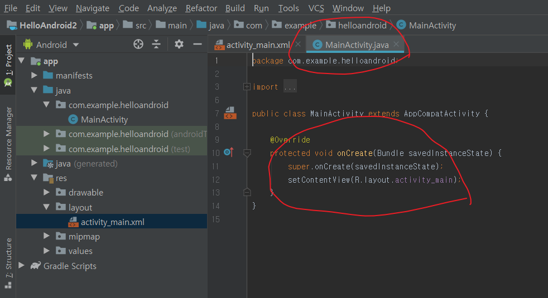Open the Navigate menu
Viewport: 548px width, 298px height.
93,8
